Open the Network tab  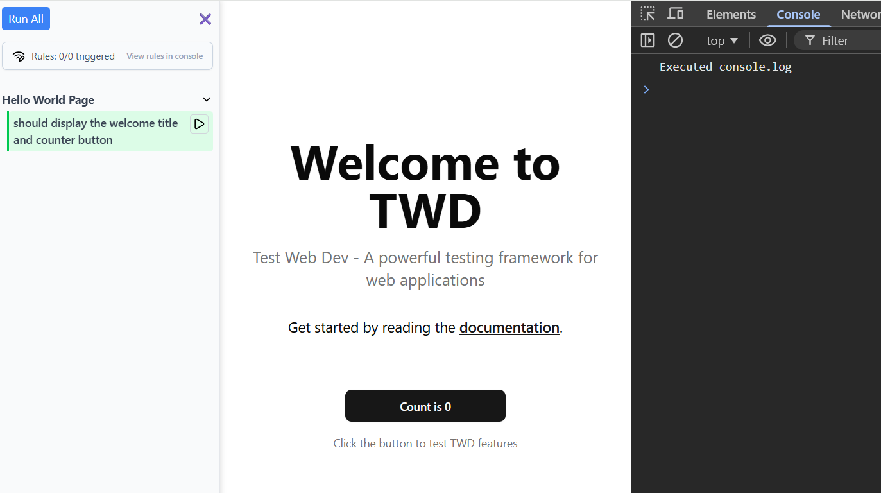(860, 13)
